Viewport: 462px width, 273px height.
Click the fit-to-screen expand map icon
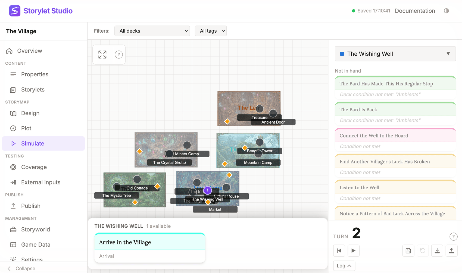102,55
